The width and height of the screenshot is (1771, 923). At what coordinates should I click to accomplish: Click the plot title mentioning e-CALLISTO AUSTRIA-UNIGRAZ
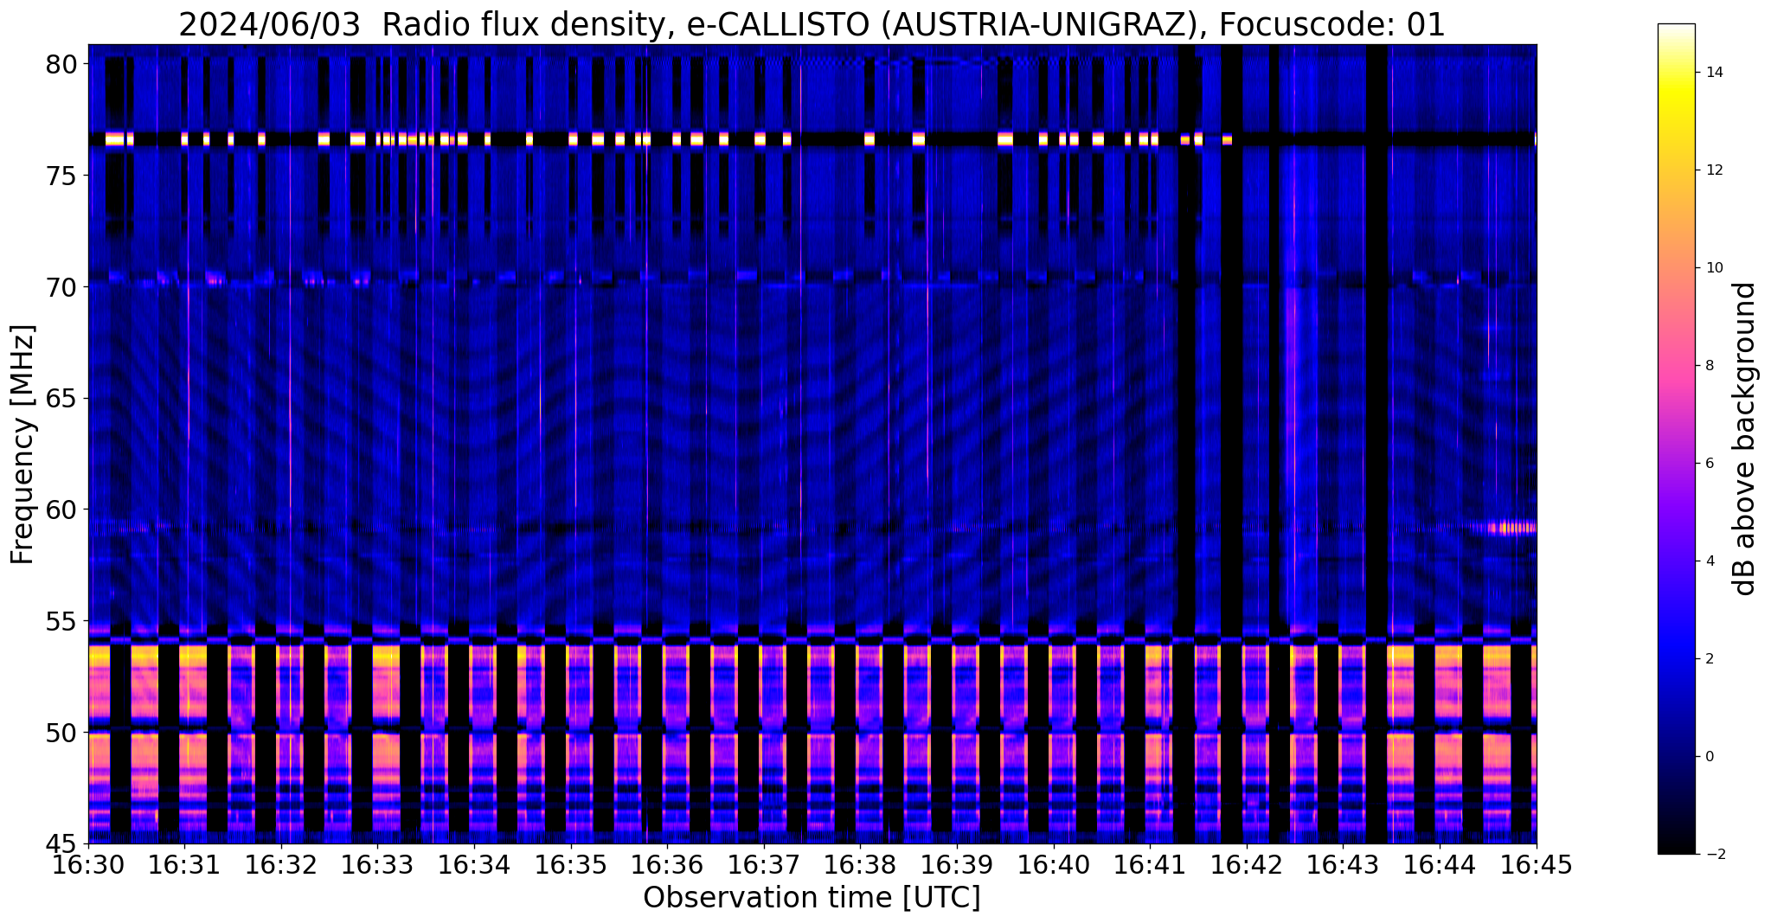pos(812,24)
